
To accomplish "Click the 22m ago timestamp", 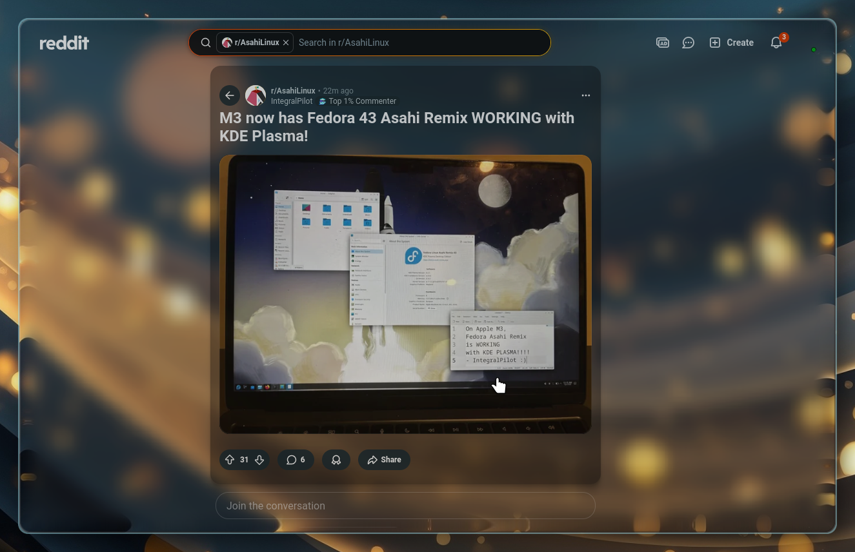I will pyautogui.click(x=338, y=91).
